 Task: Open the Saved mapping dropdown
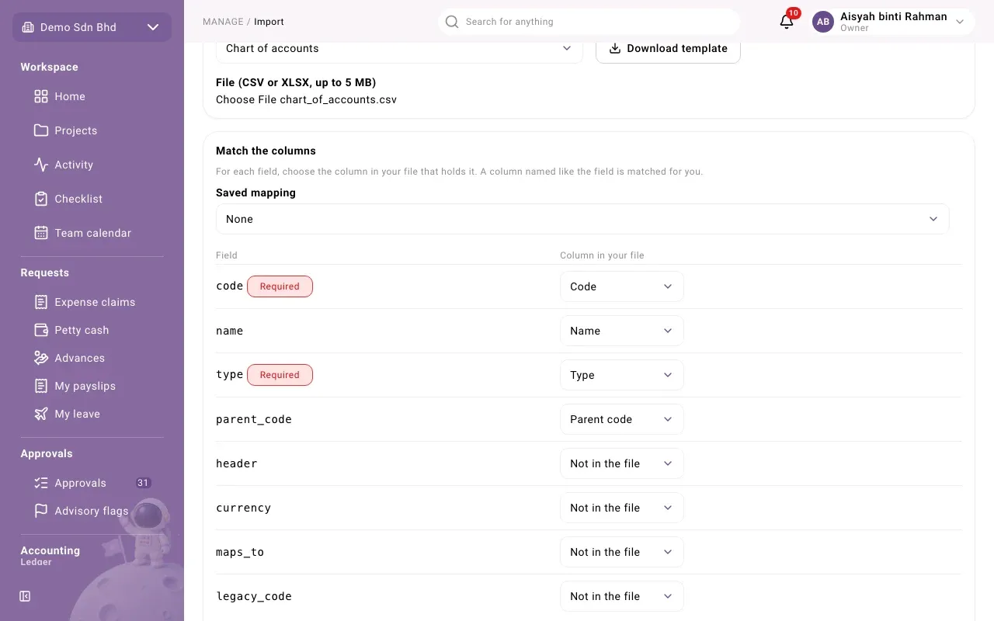(x=582, y=219)
